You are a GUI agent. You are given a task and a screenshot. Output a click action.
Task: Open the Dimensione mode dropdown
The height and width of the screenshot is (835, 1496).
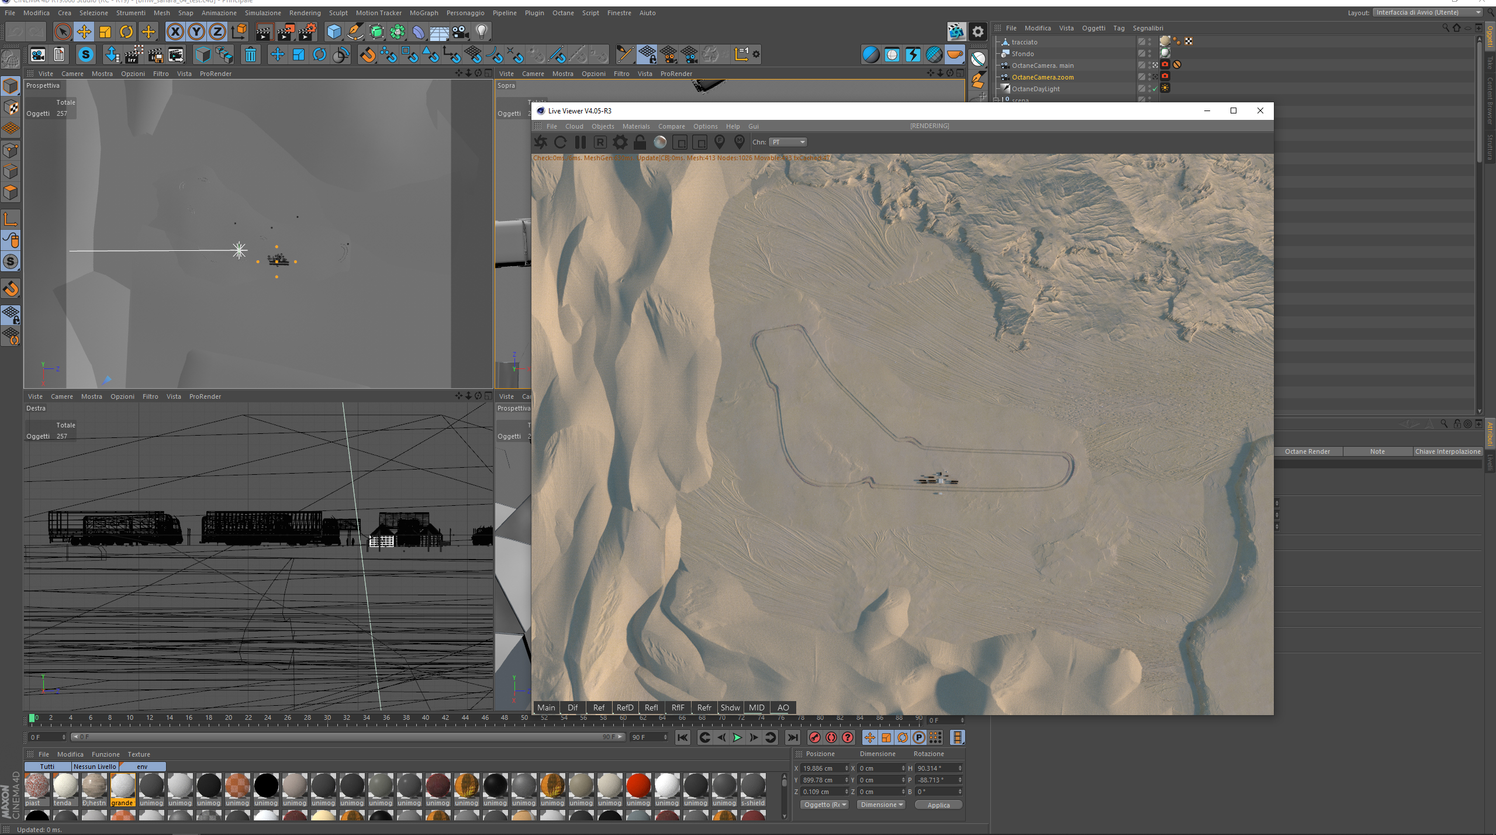coord(882,805)
